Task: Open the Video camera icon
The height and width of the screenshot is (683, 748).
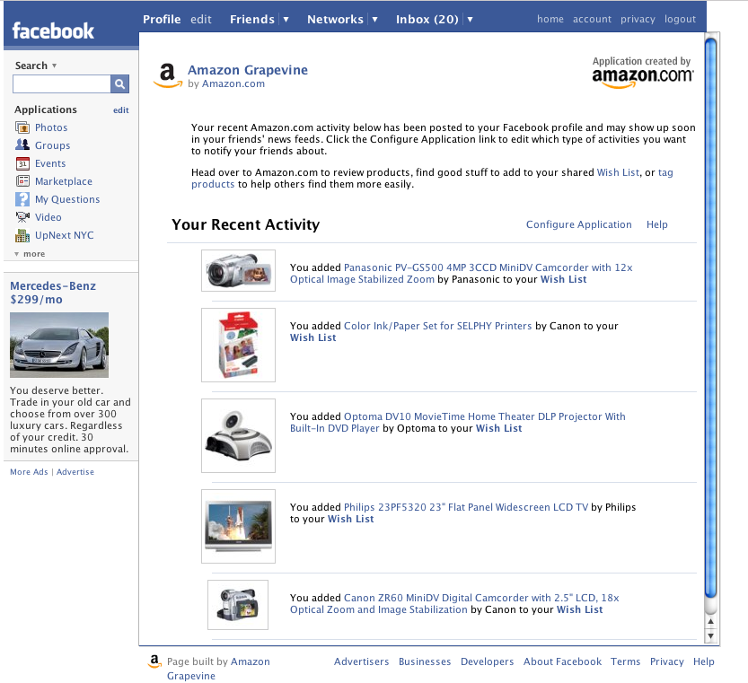Action: 22,217
